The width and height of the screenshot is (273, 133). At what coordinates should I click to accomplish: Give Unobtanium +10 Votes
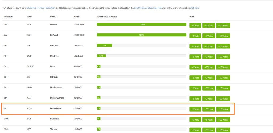coord(223,88)
